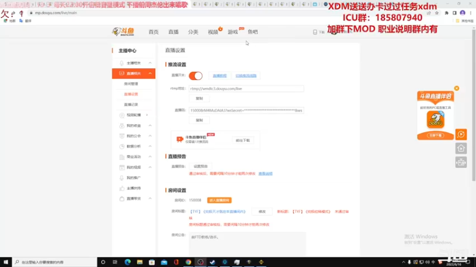Toggle the 我的视频 chevron
The image size is (476, 267).
coord(150,167)
